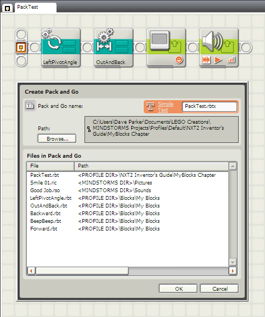
Task: Click the File column header
Action: click(50, 166)
